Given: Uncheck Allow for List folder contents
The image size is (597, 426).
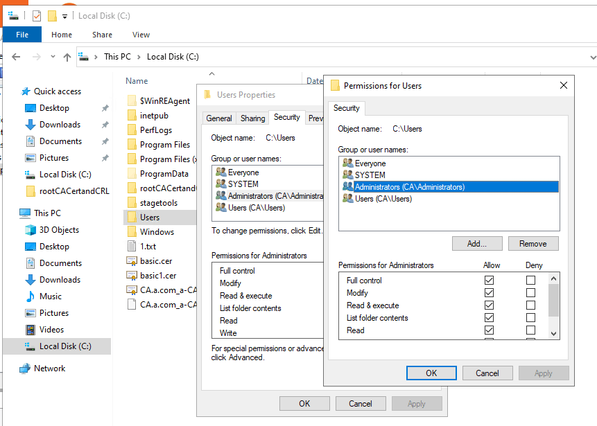Looking at the screenshot, I should coord(490,318).
